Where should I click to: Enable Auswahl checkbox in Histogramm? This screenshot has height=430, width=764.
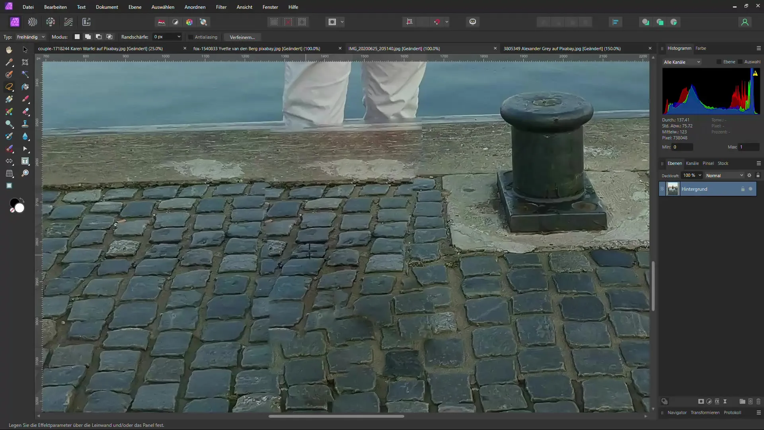point(740,62)
